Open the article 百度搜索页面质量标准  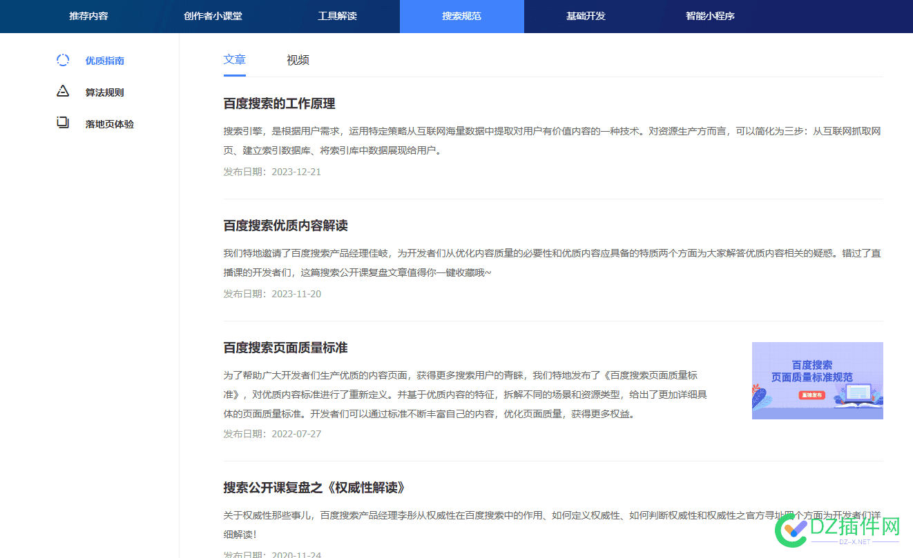coord(286,348)
